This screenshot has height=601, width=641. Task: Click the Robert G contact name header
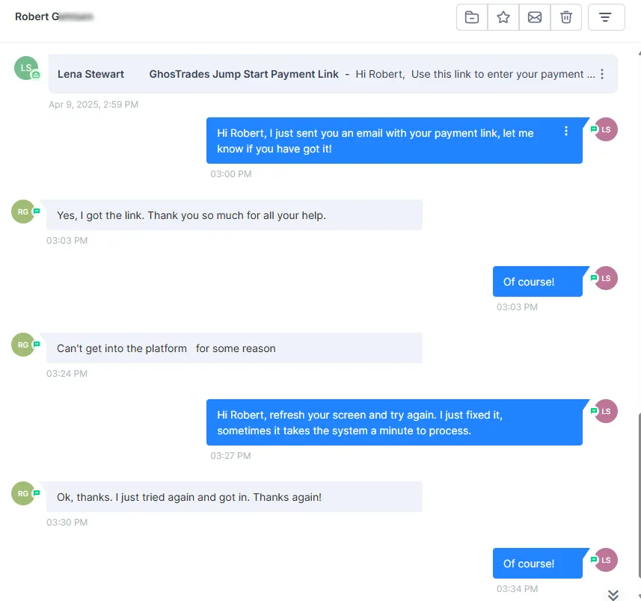[x=55, y=16]
